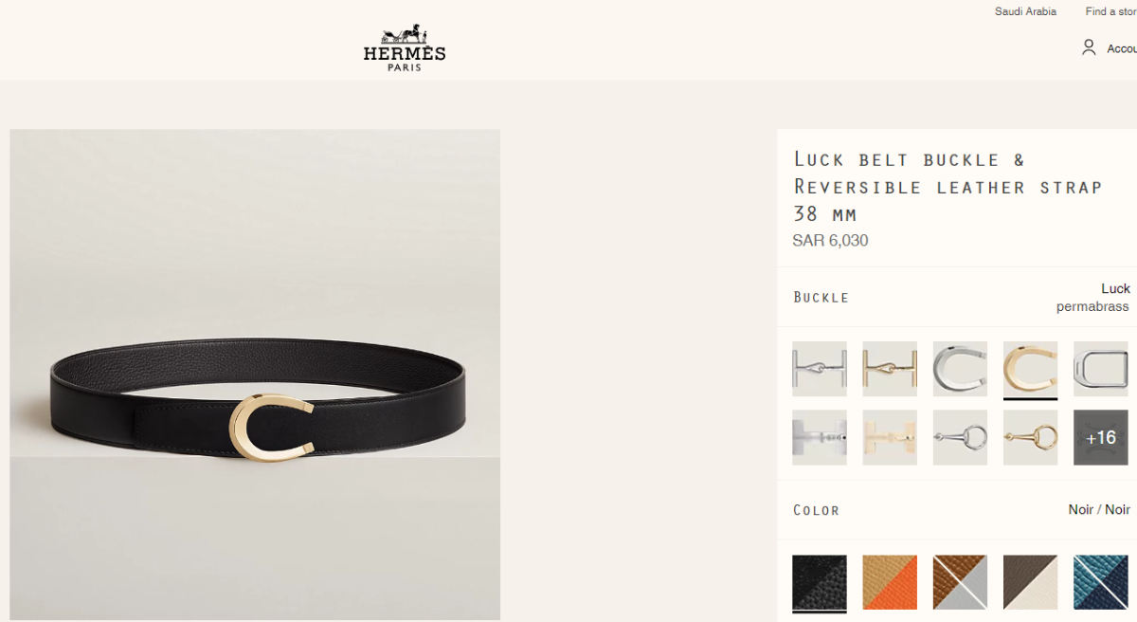Viewport: 1137px width, 622px height.
Task: Choose the brown and grey color swatch
Action: point(960,582)
